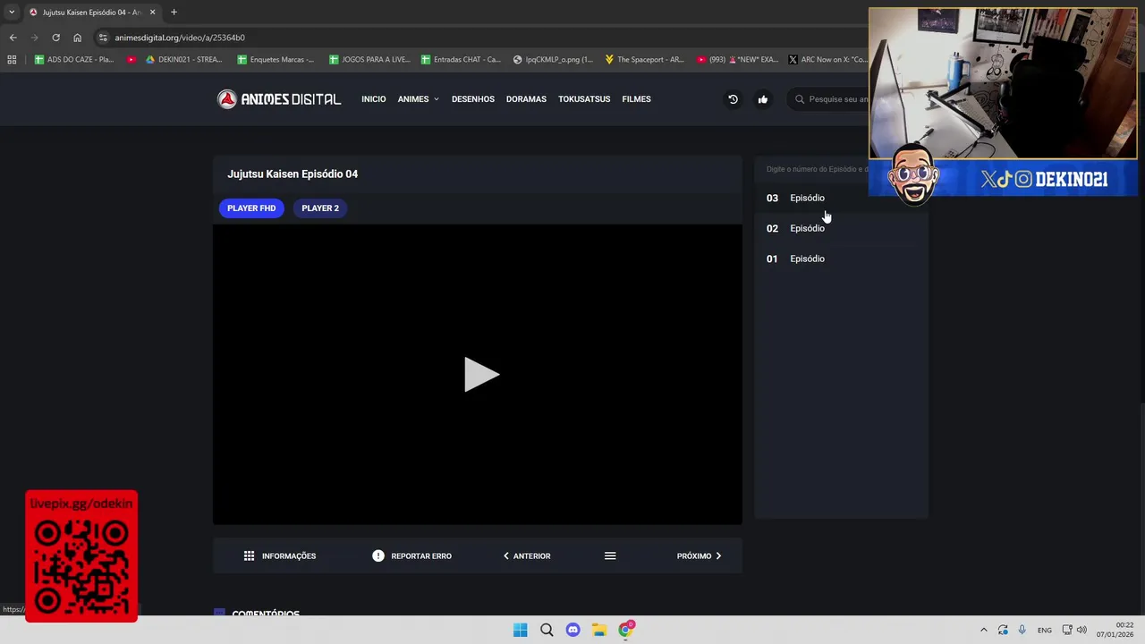Select Episódio 03 in the list
Screen dimensions: 1145x644
tap(841, 198)
